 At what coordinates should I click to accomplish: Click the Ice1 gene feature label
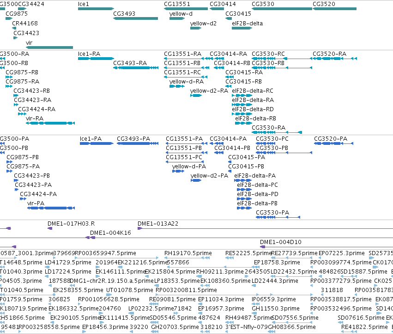(x=84, y=4)
